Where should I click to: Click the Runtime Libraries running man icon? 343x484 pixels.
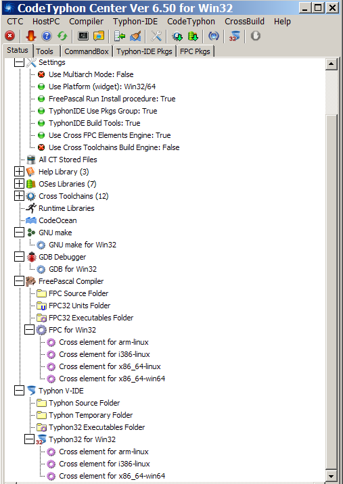[x=31, y=208]
